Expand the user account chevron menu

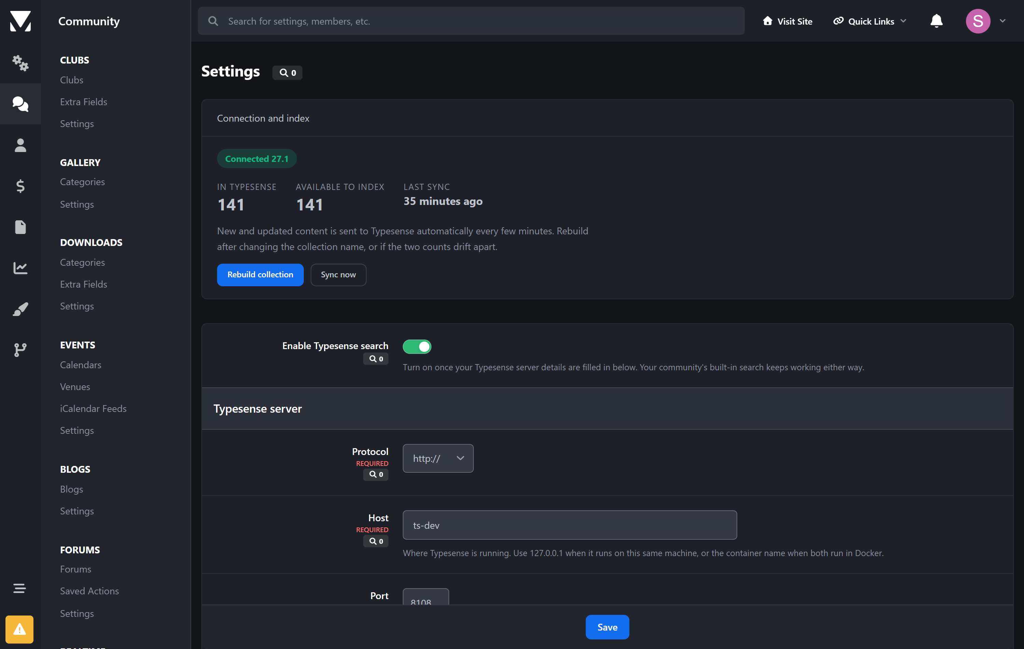click(x=1003, y=21)
